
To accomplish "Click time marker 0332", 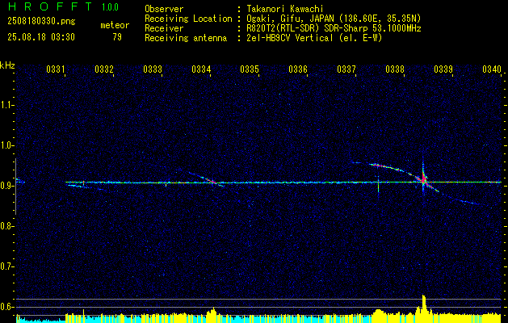I will point(104,69).
